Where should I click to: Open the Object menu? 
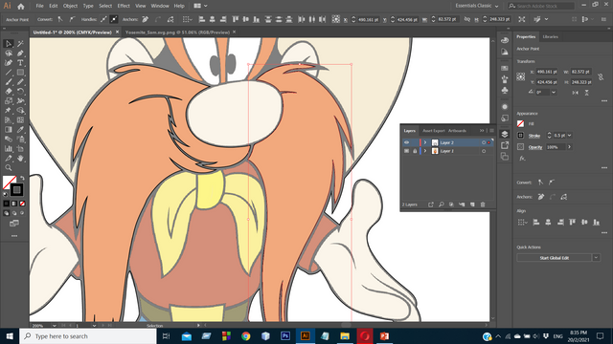tap(70, 6)
